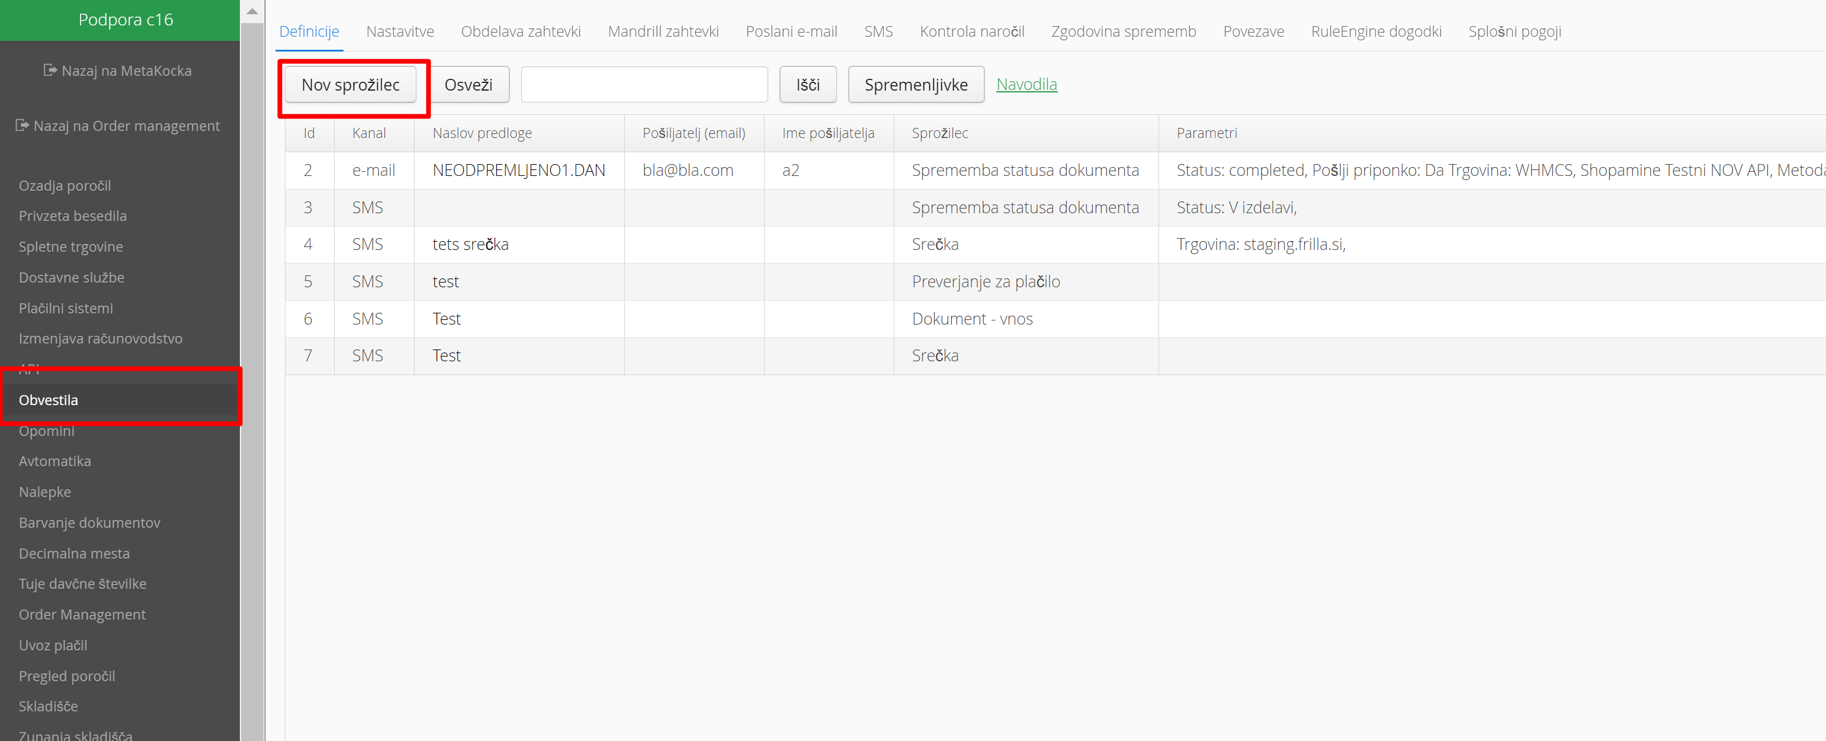Viewport: 1826px width, 741px height.
Task: Open Avtomatika in the sidebar
Action: click(x=54, y=461)
